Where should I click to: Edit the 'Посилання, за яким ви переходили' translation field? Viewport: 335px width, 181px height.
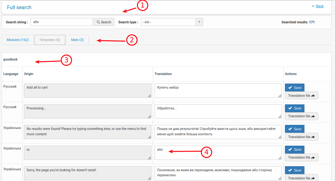[x=218, y=173]
